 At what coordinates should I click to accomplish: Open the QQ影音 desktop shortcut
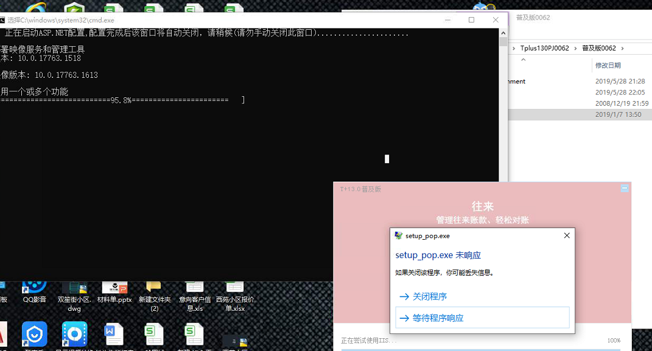click(x=35, y=293)
